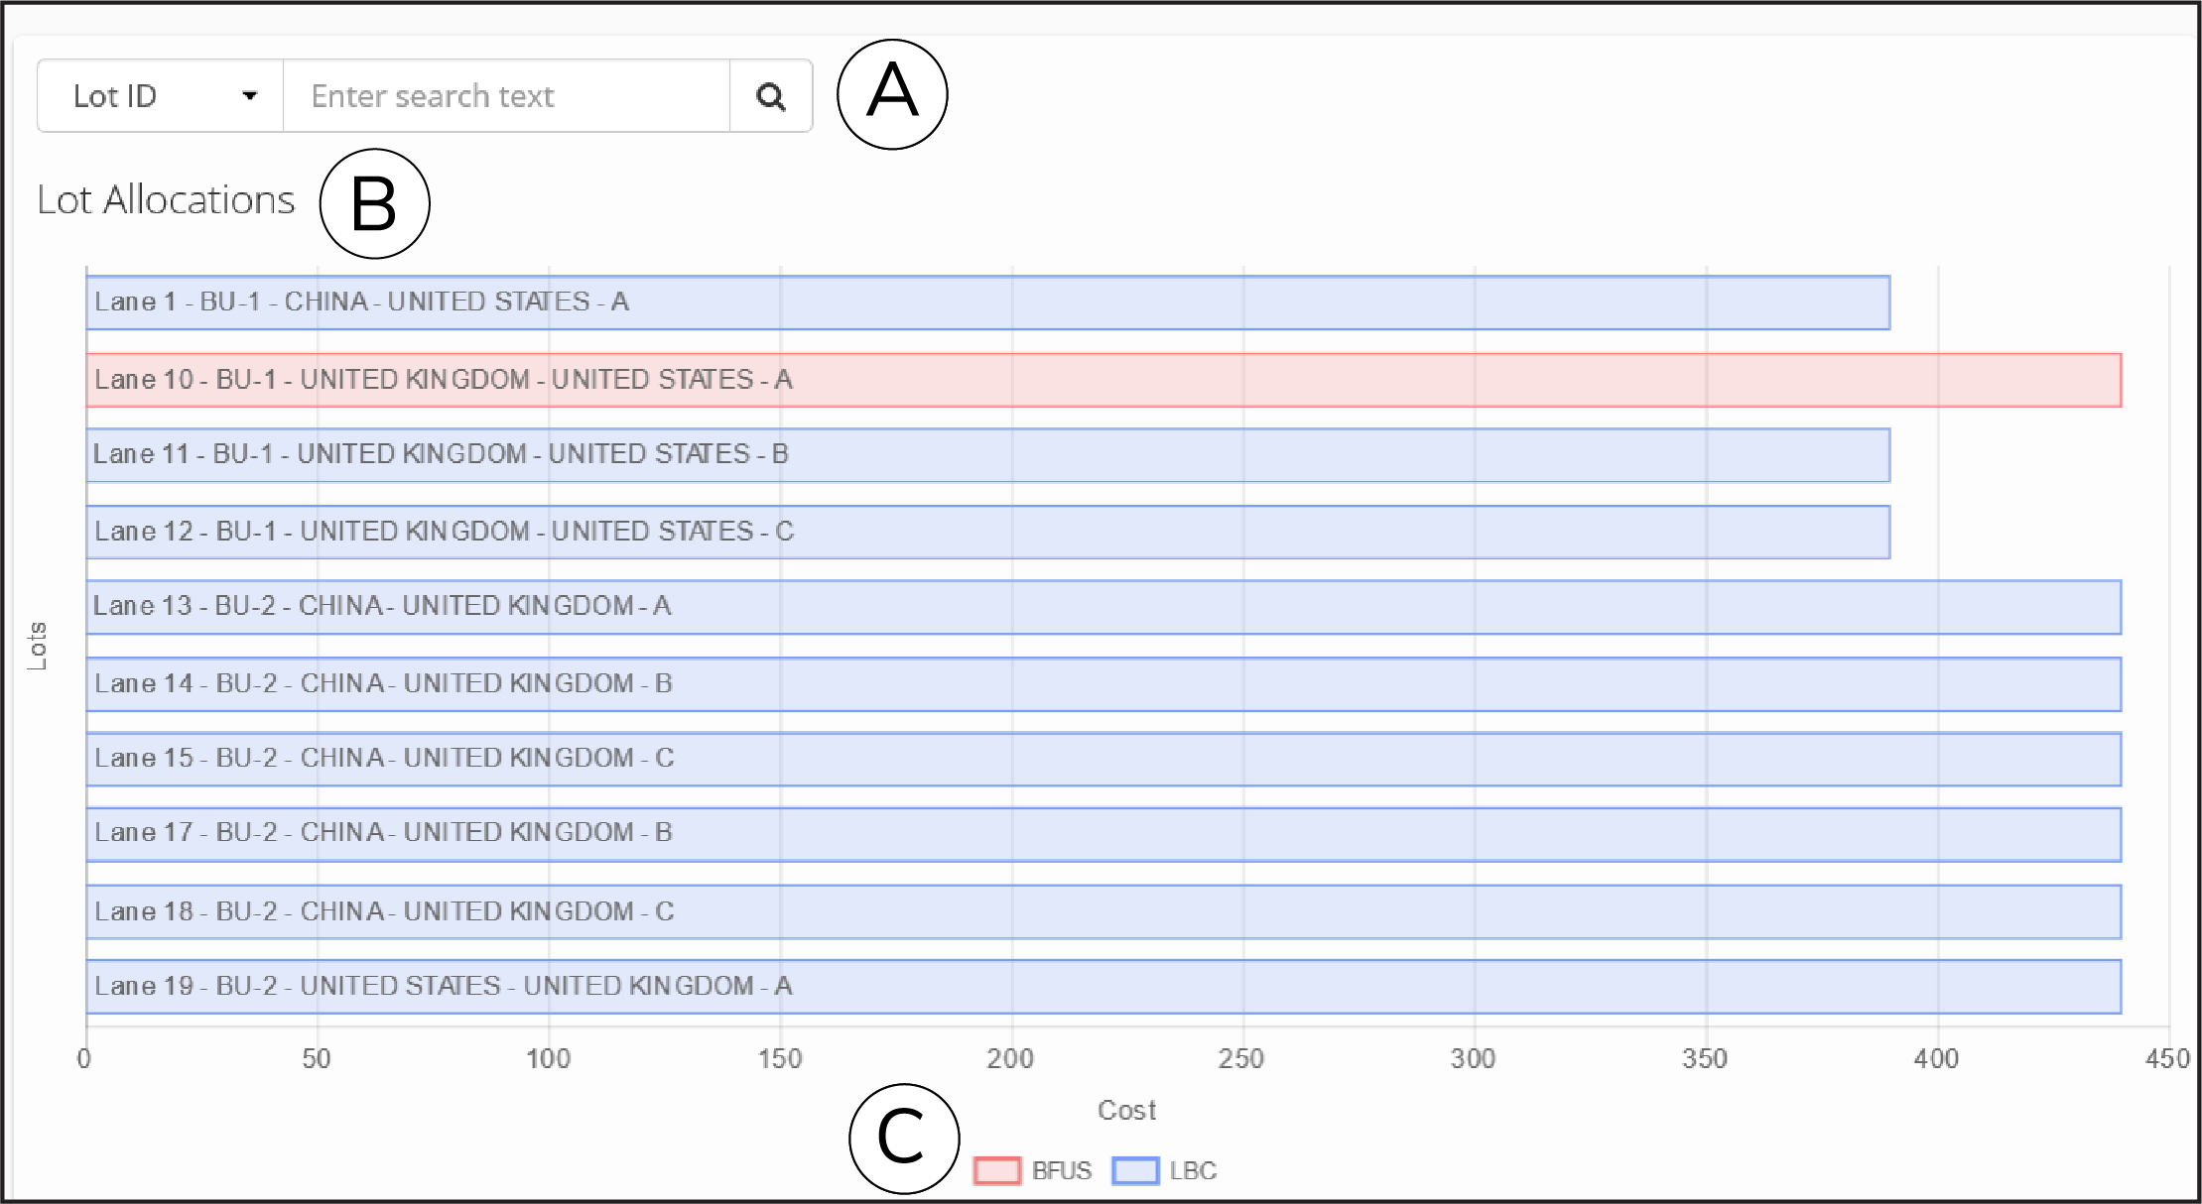Click the Lane 12 BU-1 bar
The image size is (2202, 1204).
(x=987, y=532)
